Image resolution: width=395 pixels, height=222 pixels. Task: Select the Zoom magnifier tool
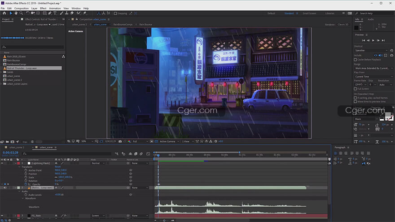pyautogui.click(x=21, y=13)
